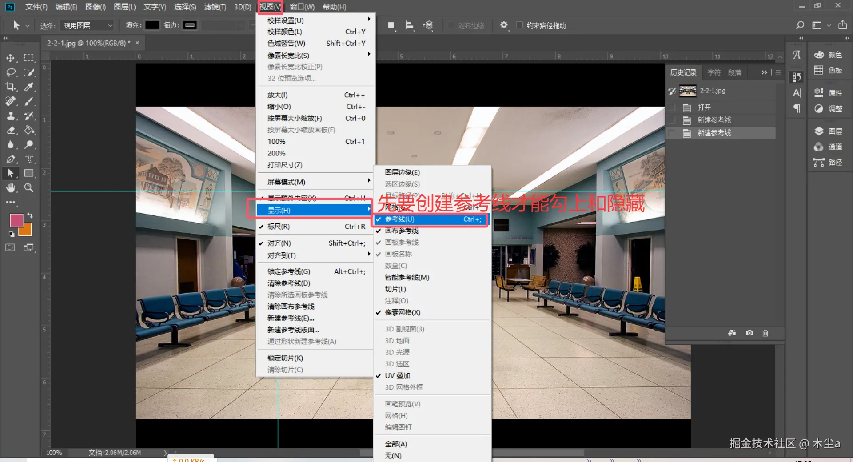Enable the 约束路径拖动 checkbox
Screen dimensions: 853x462
click(x=519, y=25)
